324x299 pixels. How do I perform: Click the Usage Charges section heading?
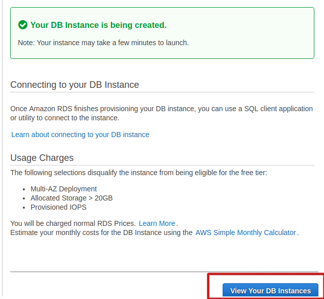pos(42,158)
